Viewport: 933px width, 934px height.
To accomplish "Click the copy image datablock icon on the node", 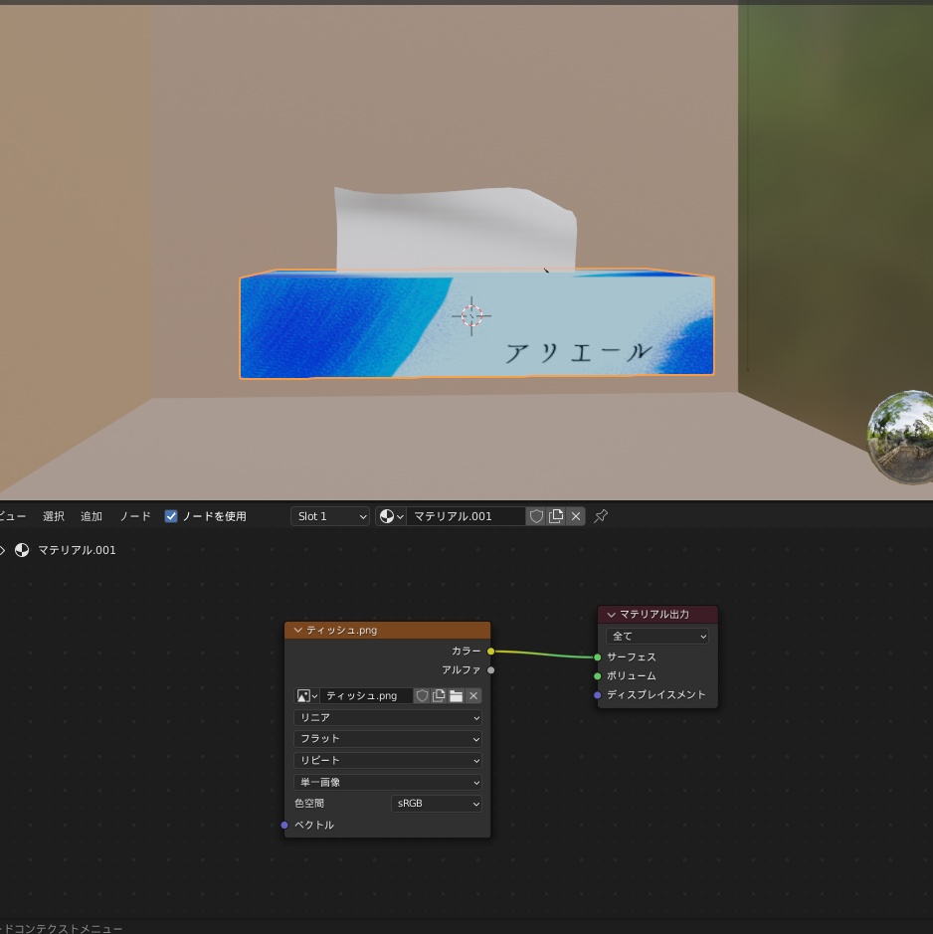I will (x=438, y=695).
